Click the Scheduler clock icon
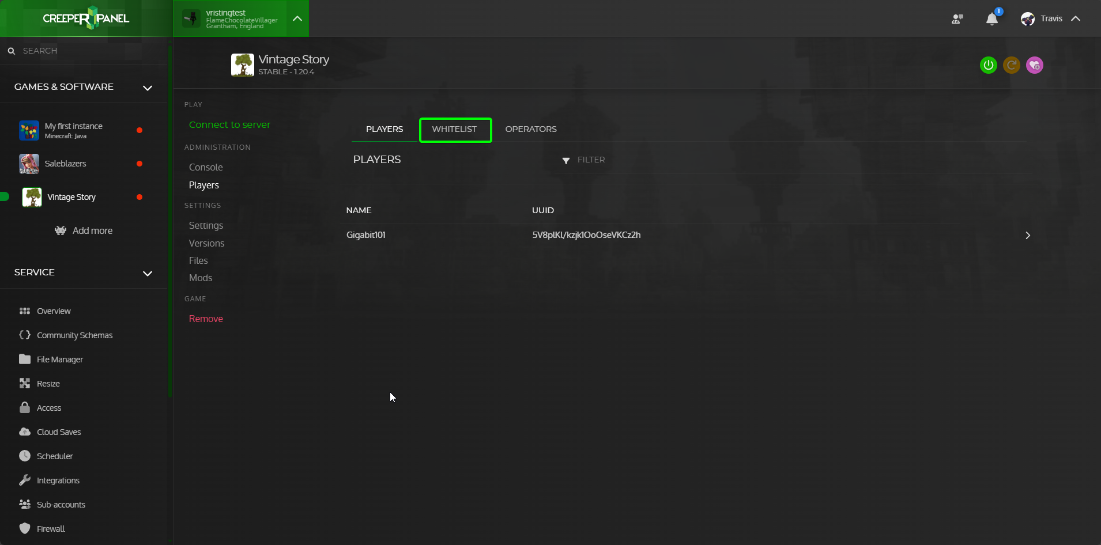This screenshot has height=545, width=1101. [25, 456]
